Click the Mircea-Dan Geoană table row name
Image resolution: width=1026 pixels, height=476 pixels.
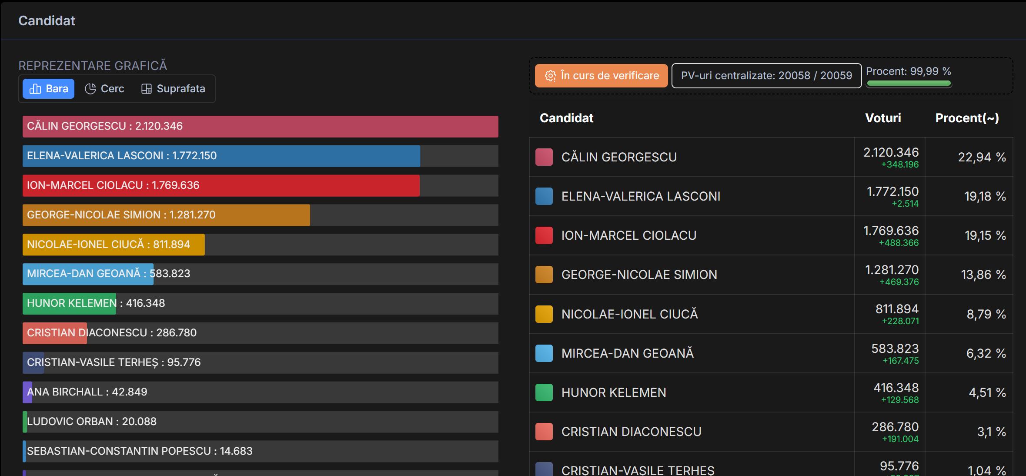[627, 353]
